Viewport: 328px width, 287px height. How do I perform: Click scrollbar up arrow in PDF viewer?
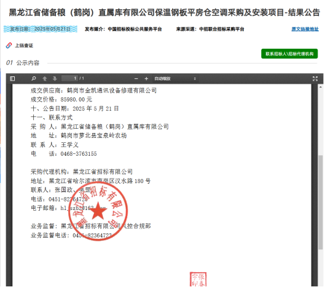[x=321, y=87]
